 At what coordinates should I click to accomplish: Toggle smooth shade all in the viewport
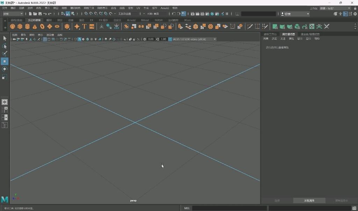click(79, 39)
